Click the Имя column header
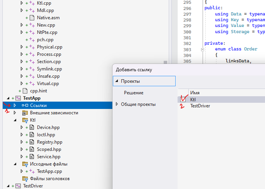The height and width of the screenshot is (189, 265). [195, 93]
